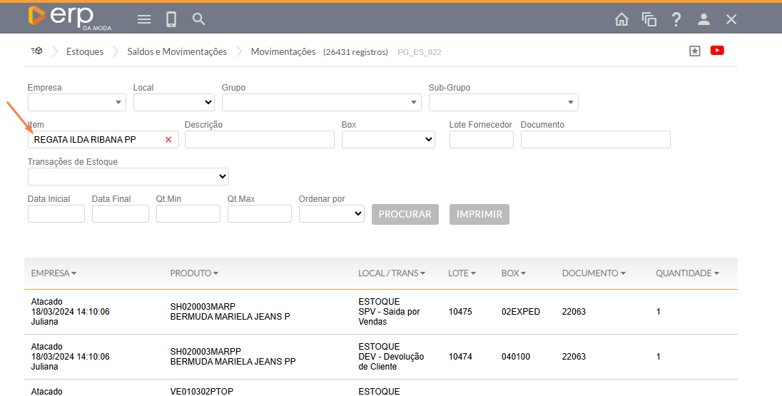Navigate to Estoques breadcrumb
The image size is (782, 396).
84,51
